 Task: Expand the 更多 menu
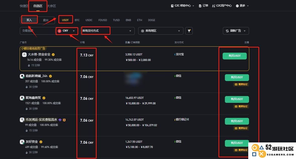coord(242,6)
